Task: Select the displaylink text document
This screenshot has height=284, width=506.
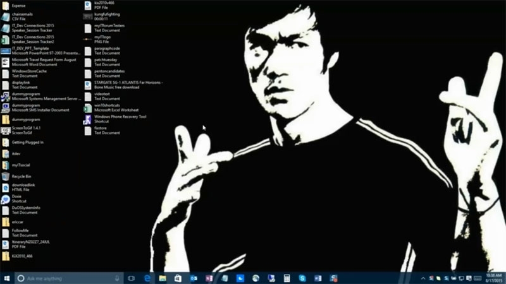Action: 20,85
